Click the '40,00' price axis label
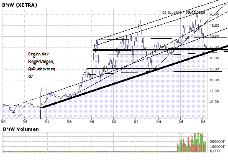The image size is (228, 160). [x=214, y=36]
